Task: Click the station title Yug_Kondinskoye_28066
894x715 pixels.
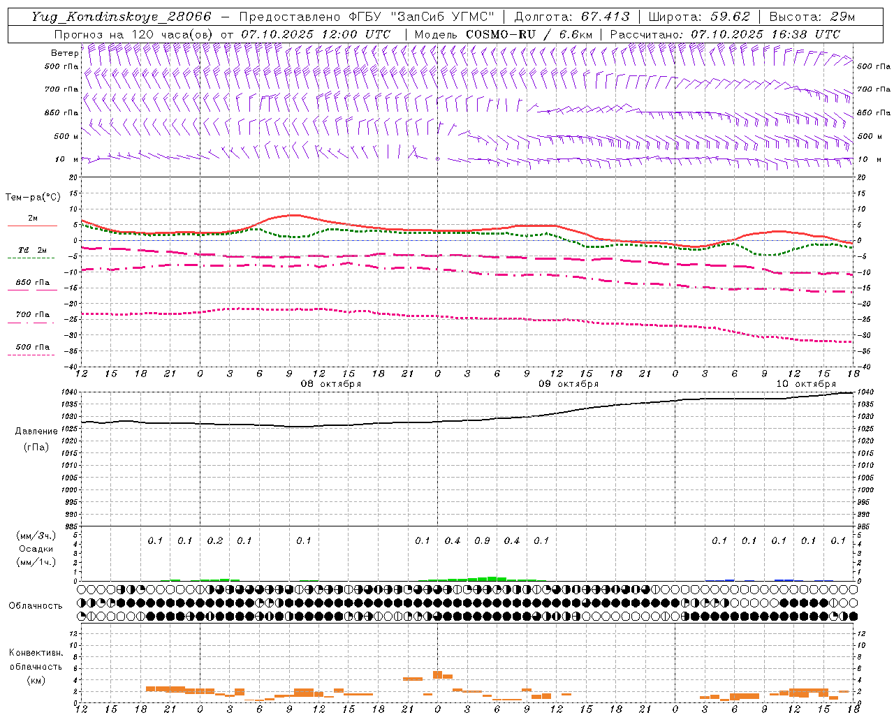Action: tap(122, 17)
